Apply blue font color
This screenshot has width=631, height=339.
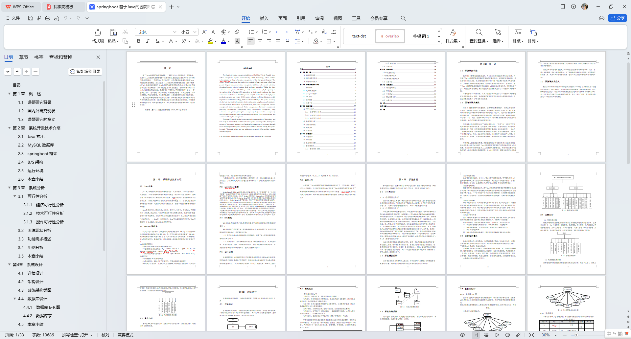tap(223, 41)
